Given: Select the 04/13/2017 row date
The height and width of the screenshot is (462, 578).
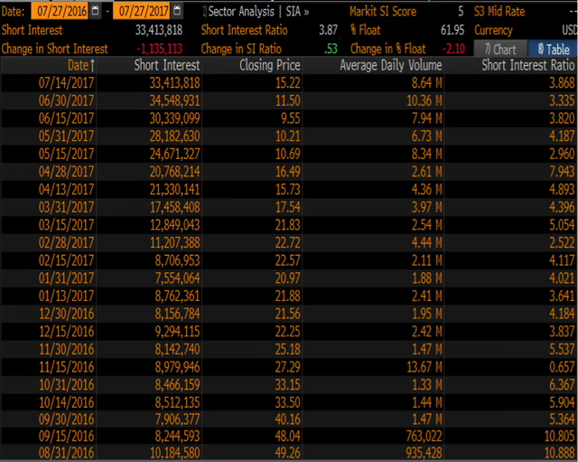Looking at the screenshot, I should pyautogui.click(x=66, y=189).
